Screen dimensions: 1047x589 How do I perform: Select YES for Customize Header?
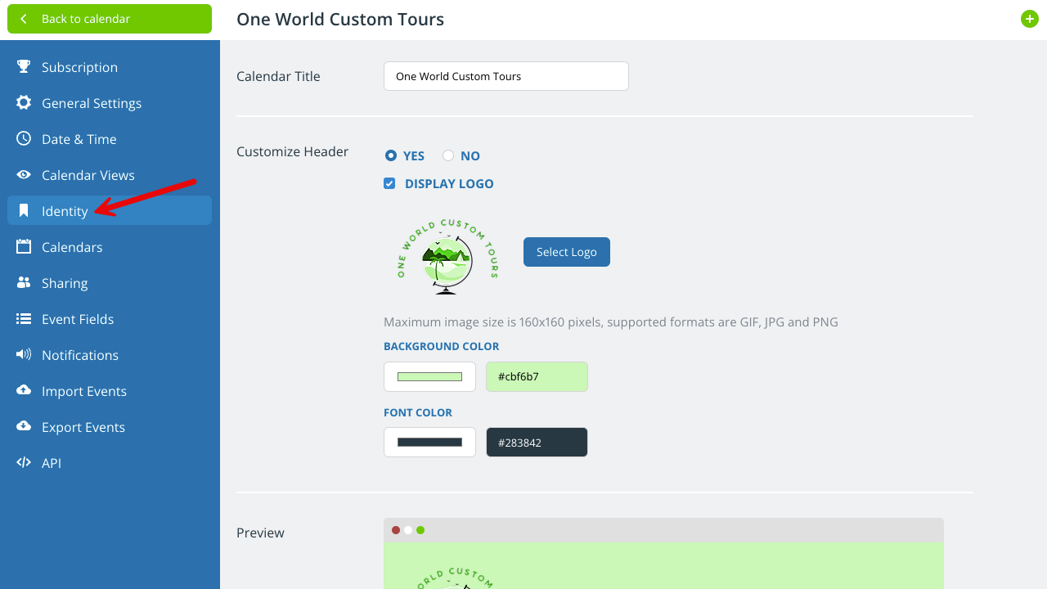(391, 155)
